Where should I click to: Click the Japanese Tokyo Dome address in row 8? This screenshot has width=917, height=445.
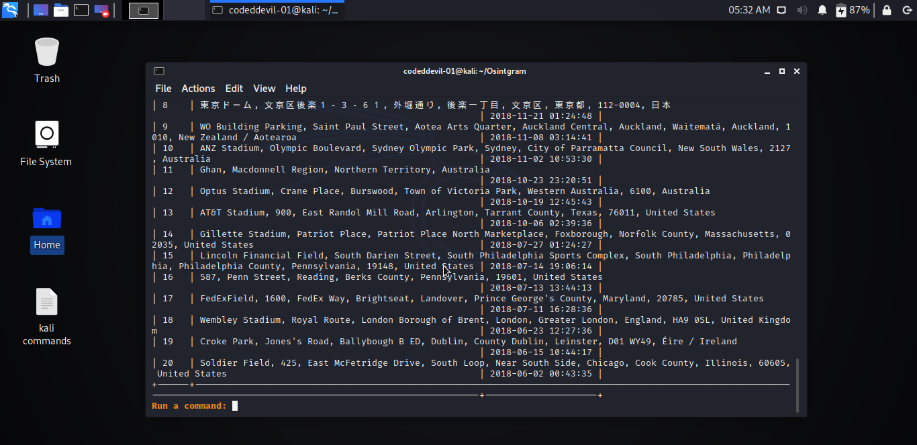pyautogui.click(x=435, y=105)
